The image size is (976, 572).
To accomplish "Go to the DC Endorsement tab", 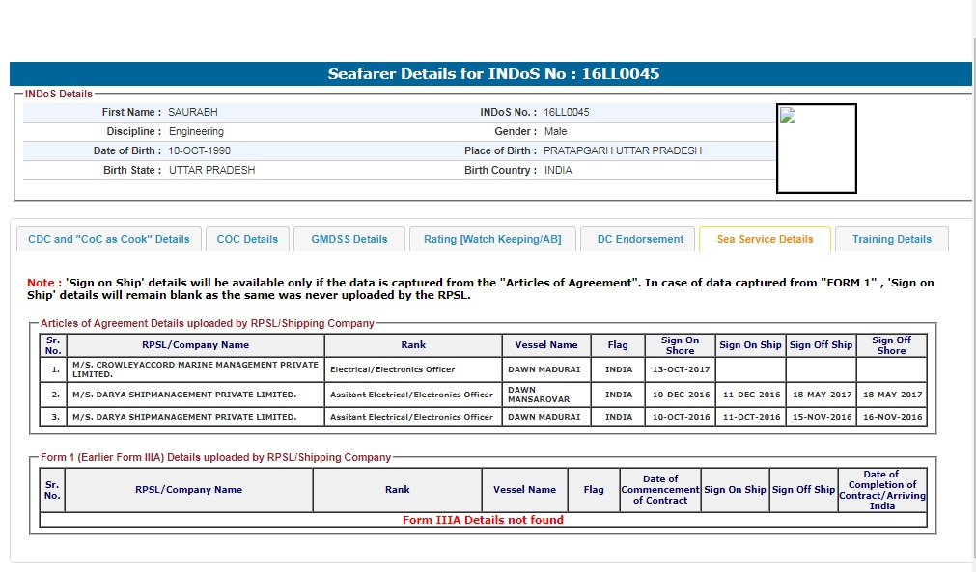I will 640,239.
